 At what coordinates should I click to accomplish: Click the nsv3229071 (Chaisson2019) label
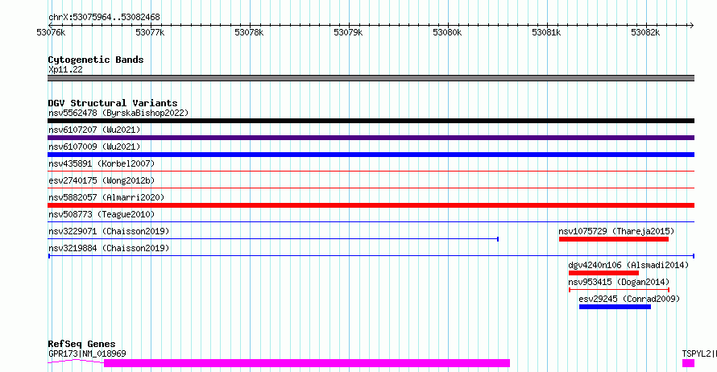point(109,231)
